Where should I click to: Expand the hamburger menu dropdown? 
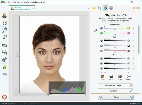[x=5, y=74]
